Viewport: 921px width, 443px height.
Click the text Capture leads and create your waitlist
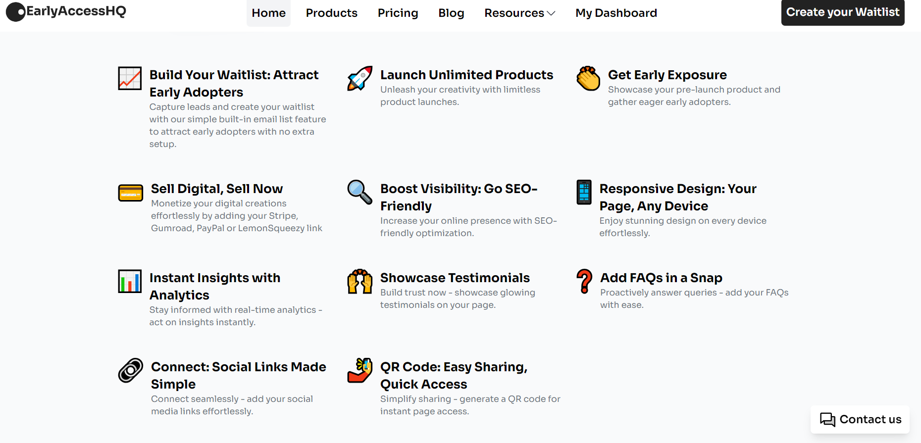[232, 107]
